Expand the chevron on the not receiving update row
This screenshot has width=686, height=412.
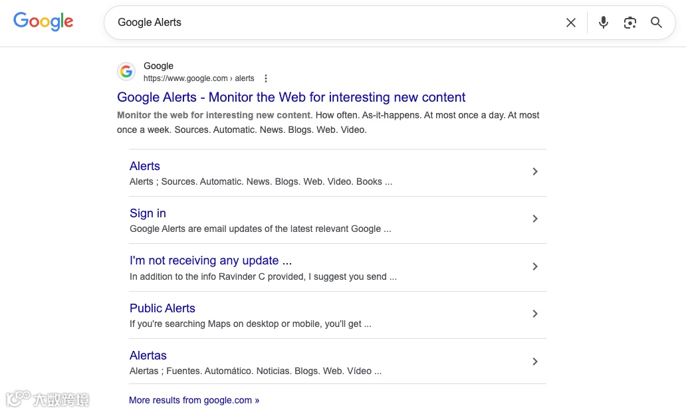tap(534, 266)
